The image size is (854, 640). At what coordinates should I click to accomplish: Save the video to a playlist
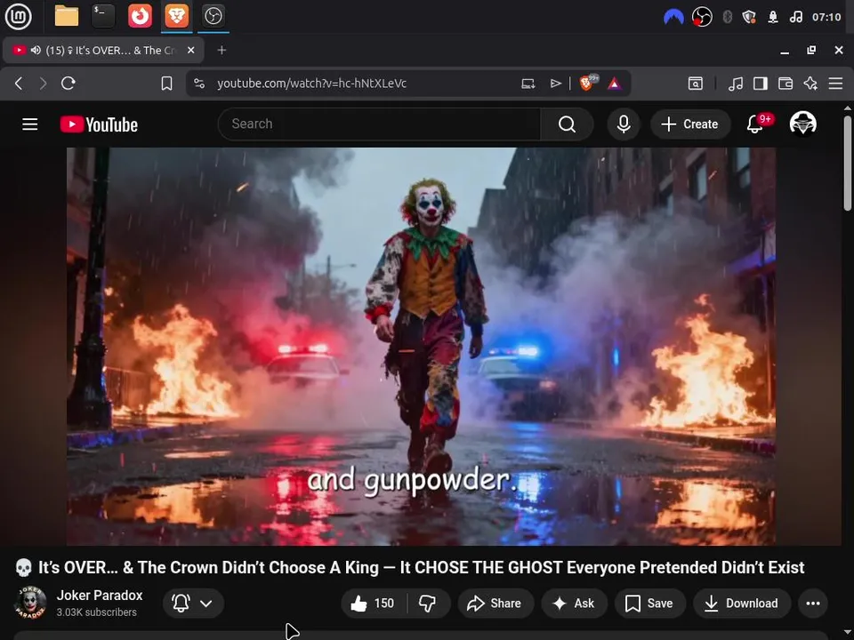pos(649,603)
